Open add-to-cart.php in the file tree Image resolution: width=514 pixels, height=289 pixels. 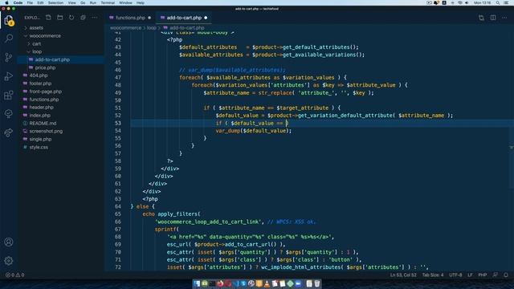(52, 59)
